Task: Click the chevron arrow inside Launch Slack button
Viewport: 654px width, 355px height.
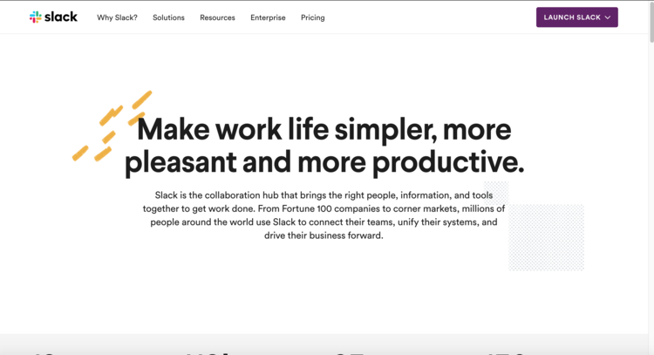Action: [x=608, y=17]
